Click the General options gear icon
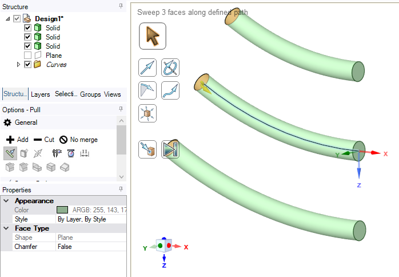The image size is (399, 277). (x=7, y=122)
